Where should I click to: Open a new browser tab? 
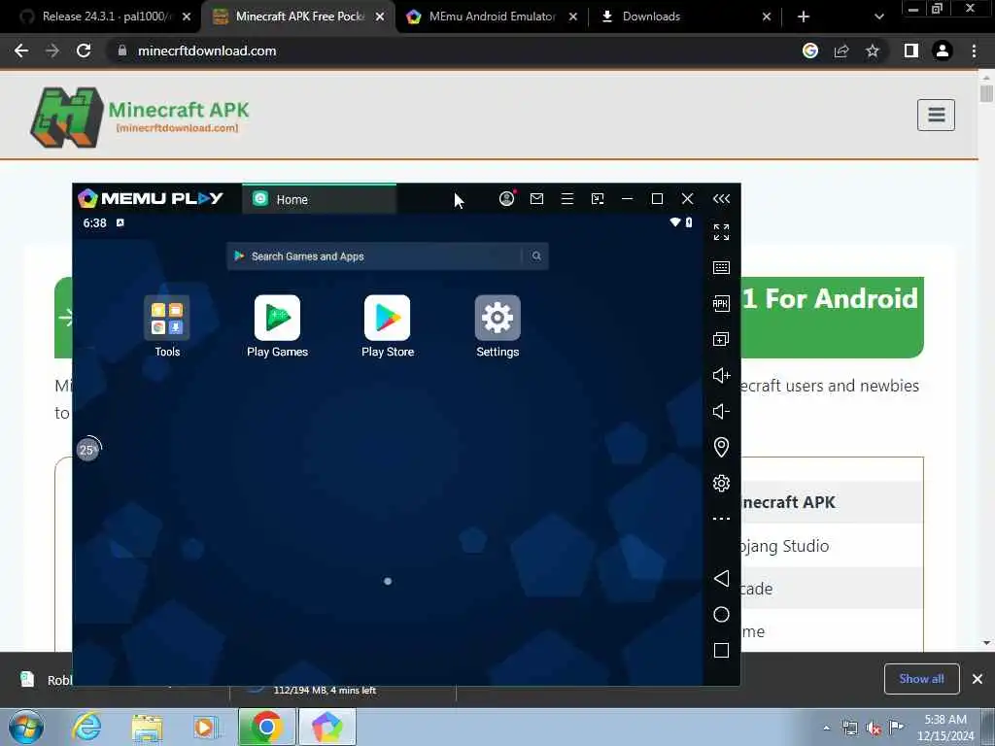tap(804, 17)
